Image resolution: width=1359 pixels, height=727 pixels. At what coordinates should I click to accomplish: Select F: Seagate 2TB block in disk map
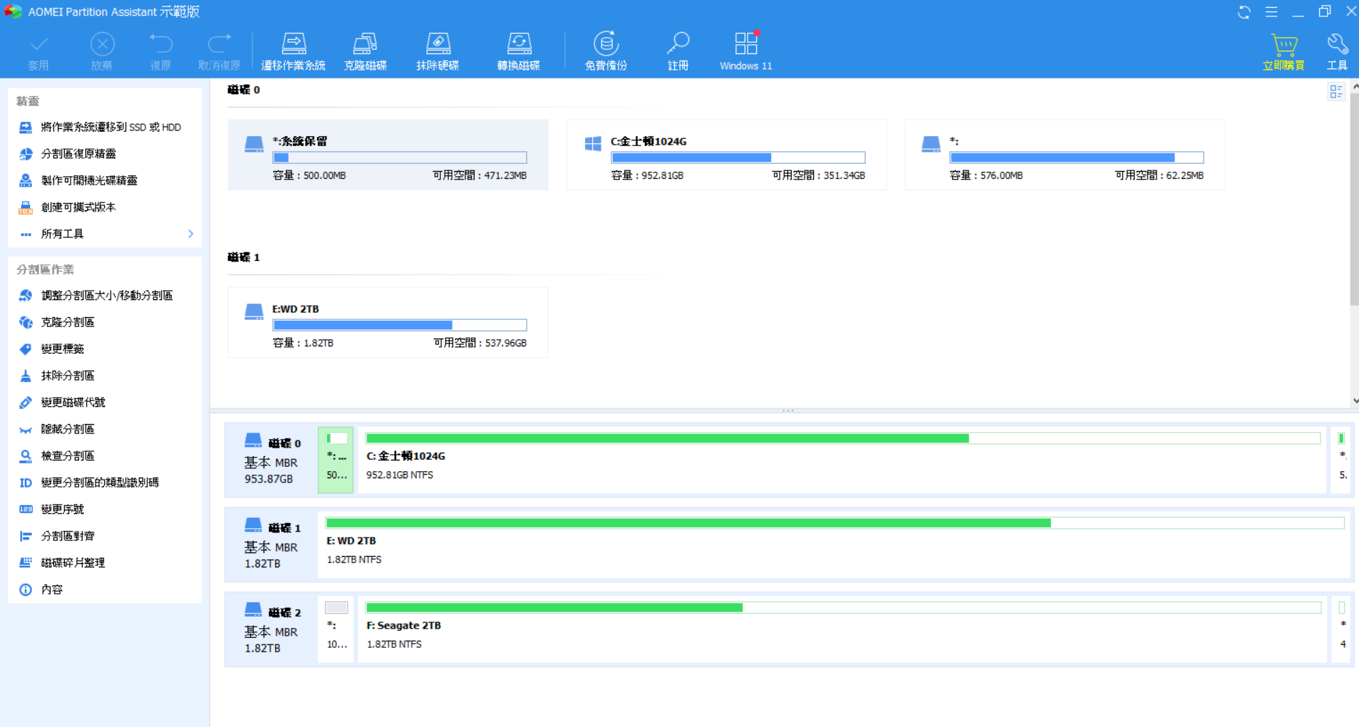[x=842, y=629]
